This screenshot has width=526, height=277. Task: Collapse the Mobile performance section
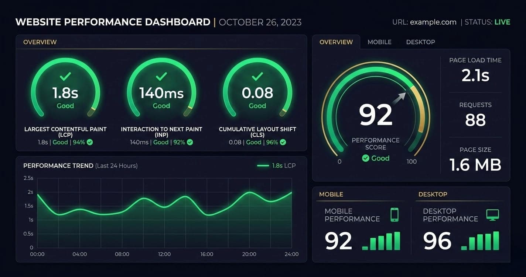point(331,194)
